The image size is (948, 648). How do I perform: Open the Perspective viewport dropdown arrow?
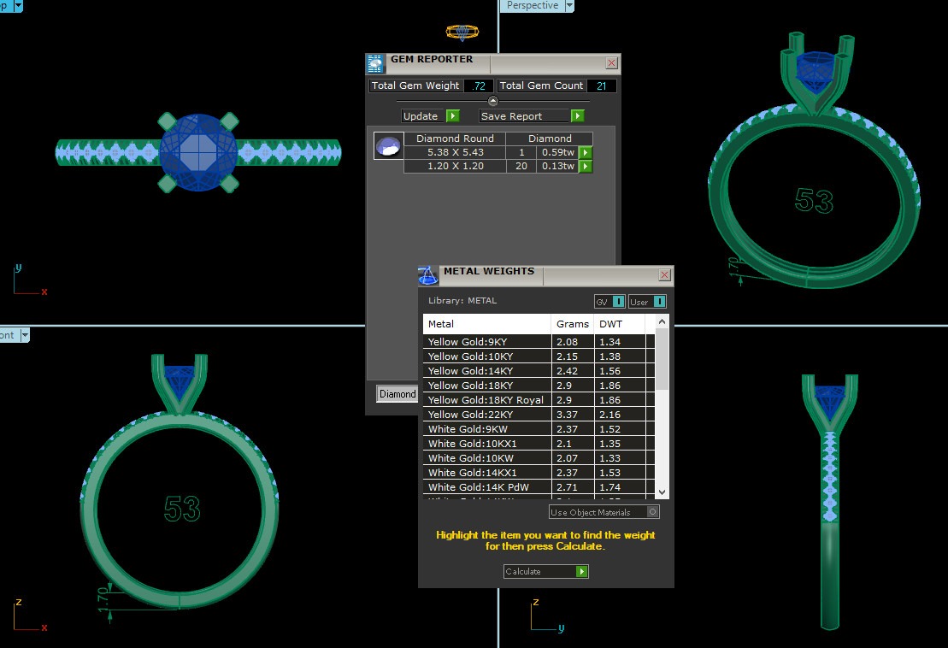tap(569, 6)
